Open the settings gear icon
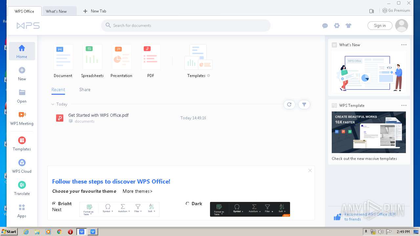The width and height of the screenshot is (420, 236). (x=337, y=26)
